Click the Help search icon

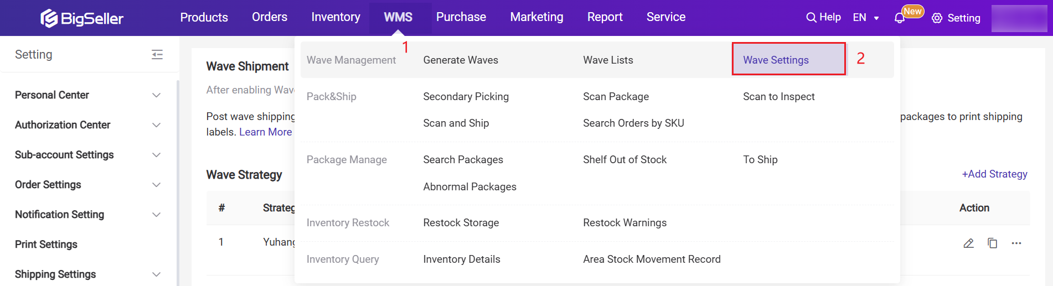coord(811,18)
